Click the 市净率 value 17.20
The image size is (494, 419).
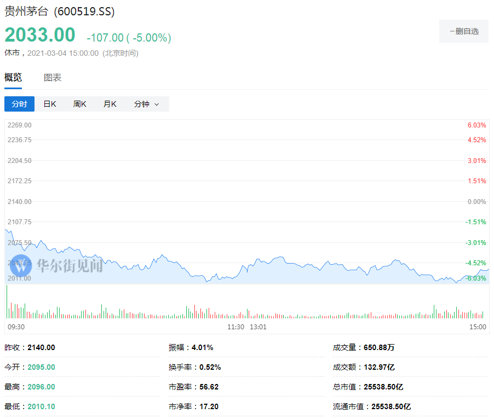209,406
